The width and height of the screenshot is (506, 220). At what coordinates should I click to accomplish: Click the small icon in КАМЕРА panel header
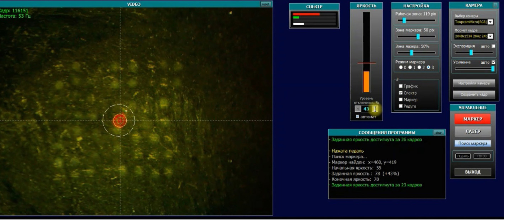[x=495, y=5]
